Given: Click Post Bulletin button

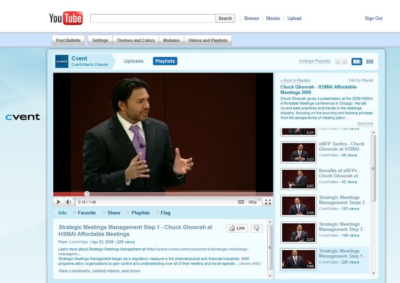Looking at the screenshot, I should tap(68, 40).
